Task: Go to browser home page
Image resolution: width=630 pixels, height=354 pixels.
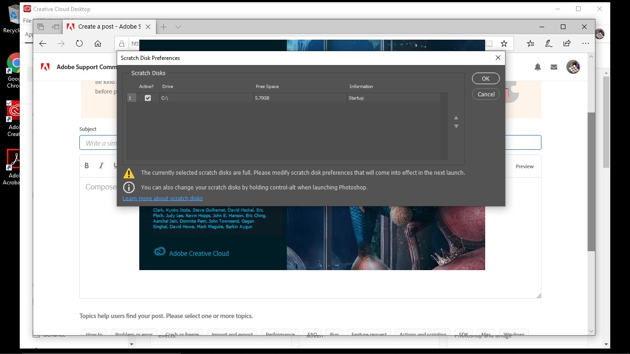Action: click(x=97, y=43)
